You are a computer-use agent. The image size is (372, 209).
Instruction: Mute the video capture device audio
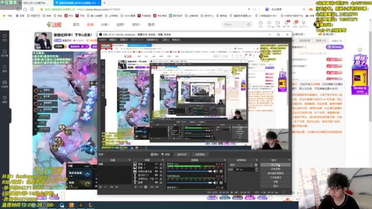tap(215, 183)
